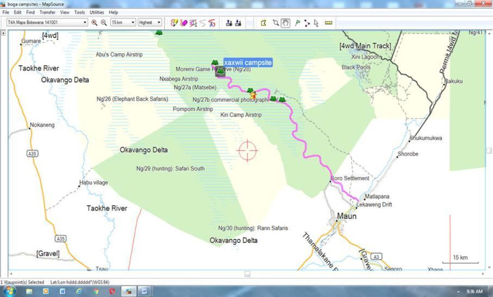
Task: Open the File menu
Action: 5,12
